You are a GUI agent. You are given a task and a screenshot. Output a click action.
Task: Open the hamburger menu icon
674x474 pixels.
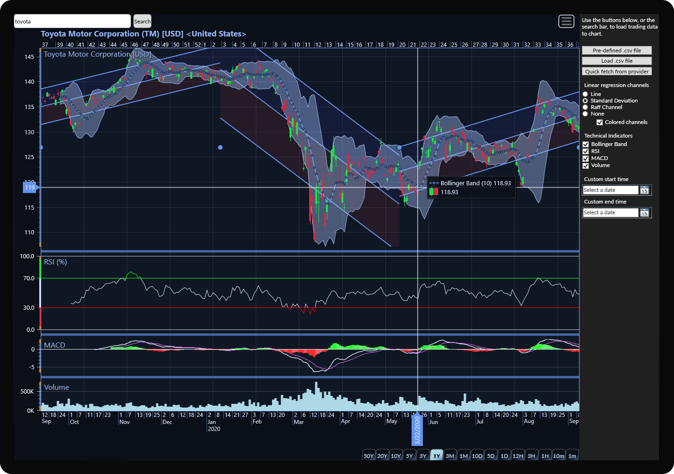[566, 21]
